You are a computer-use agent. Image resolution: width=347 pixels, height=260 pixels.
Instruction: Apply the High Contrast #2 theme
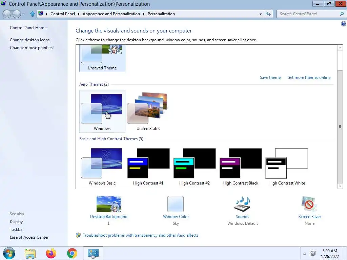(194, 167)
